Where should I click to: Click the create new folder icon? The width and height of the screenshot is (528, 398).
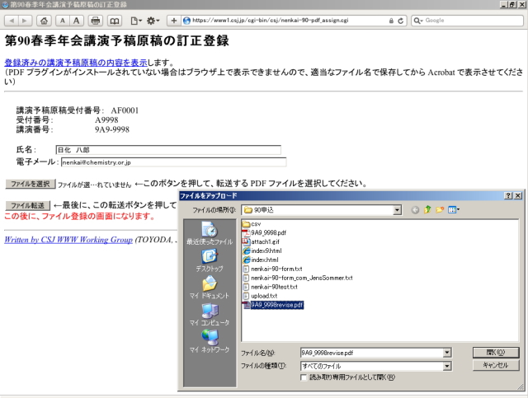pyautogui.click(x=440, y=210)
